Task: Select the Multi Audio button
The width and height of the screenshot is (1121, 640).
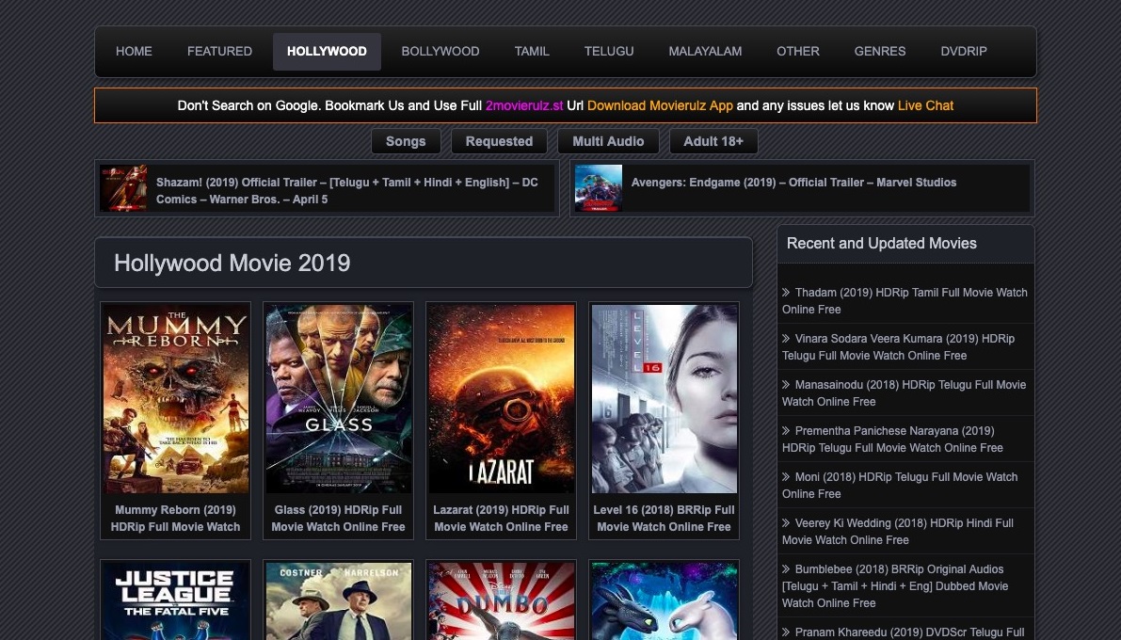Action: click(608, 141)
